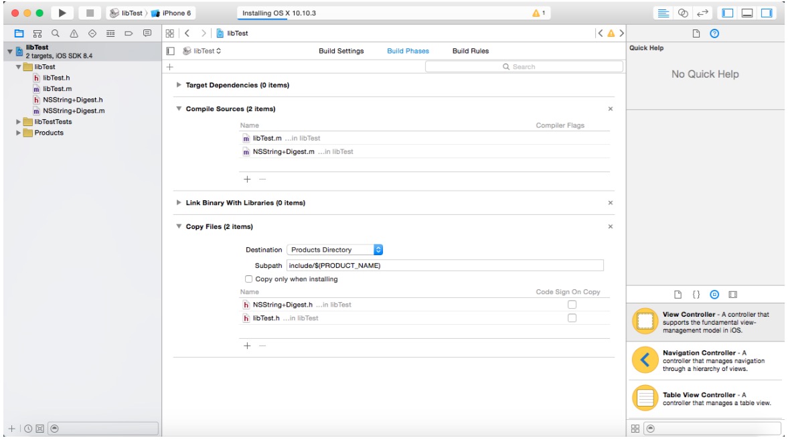Viewport: 790px width, 442px height.
Task: Expand the libTestTests group
Action: point(18,121)
